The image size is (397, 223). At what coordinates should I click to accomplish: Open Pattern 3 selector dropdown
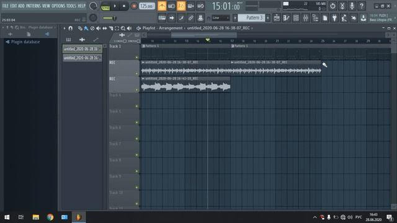(x=252, y=18)
